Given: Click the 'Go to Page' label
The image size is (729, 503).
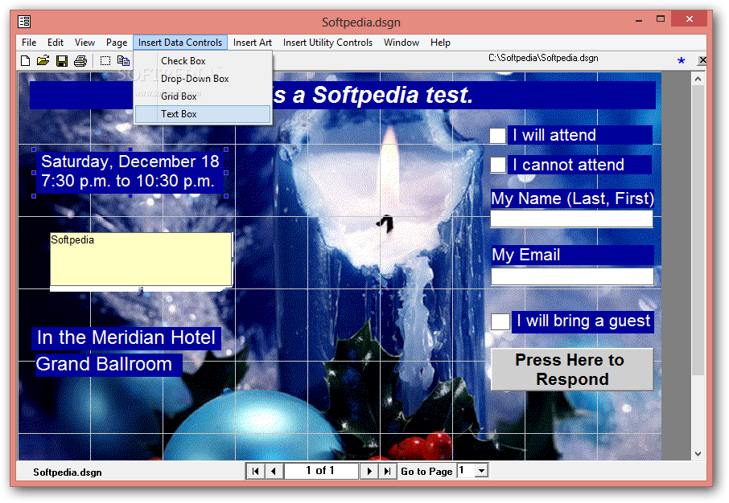Looking at the screenshot, I should pyautogui.click(x=426, y=472).
